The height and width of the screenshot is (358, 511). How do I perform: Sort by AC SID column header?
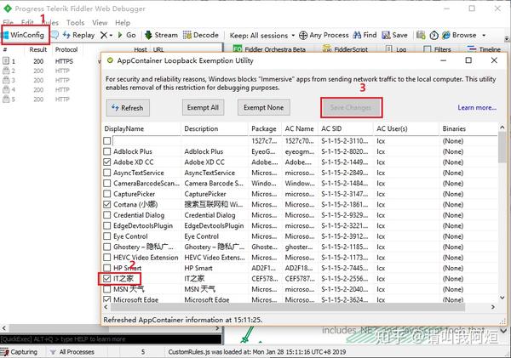[x=346, y=129]
